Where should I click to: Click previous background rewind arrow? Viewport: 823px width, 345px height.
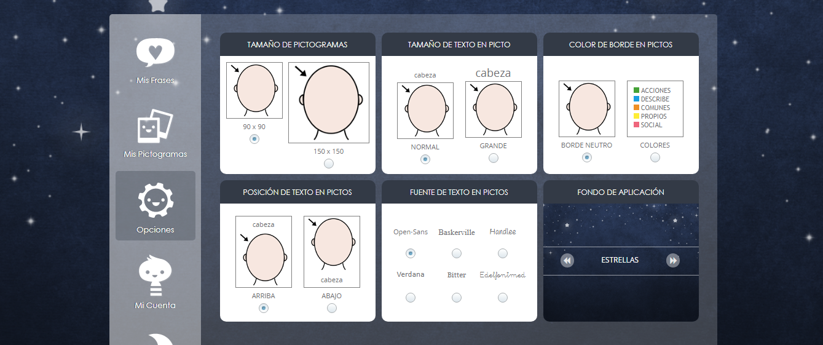click(x=567, y=261)
